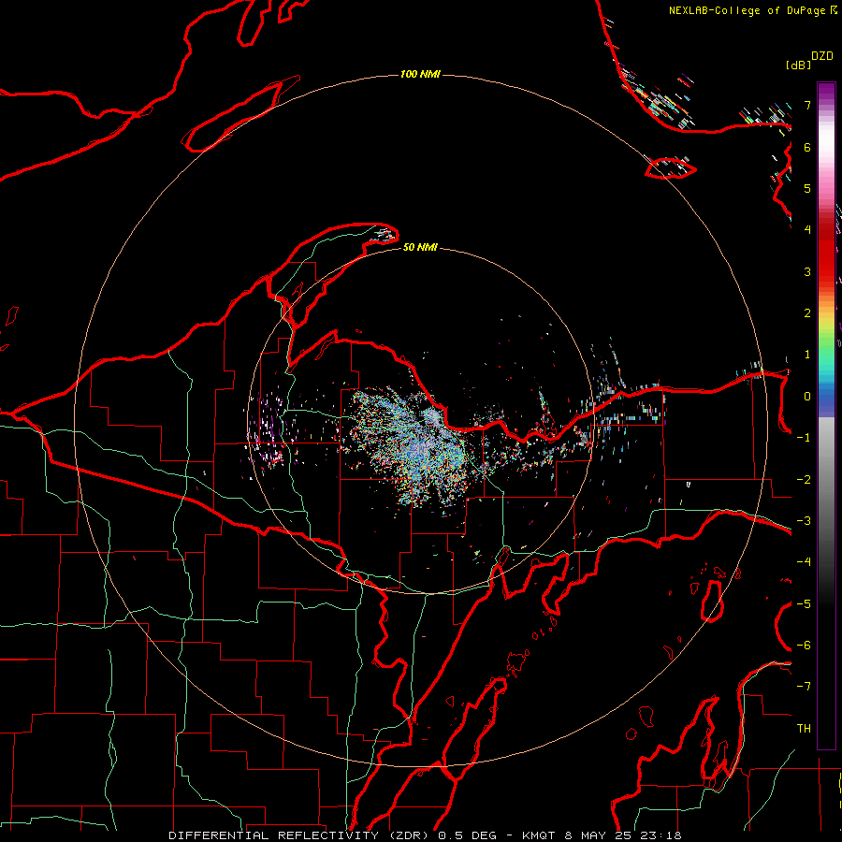The image size is (842, 842).
Task: Click the [dB] unit label
Action: click(x=798, y=65)
